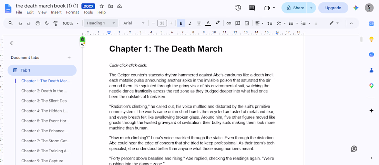
Task: Click the move to folder icon
Action: click(x=111, y=6)
